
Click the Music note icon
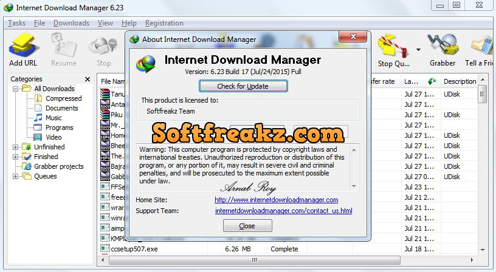(38, 118)
